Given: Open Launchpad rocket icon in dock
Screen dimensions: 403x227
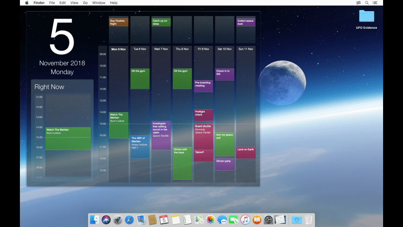Looking at the screenshot, I should [x=118, y=220].
